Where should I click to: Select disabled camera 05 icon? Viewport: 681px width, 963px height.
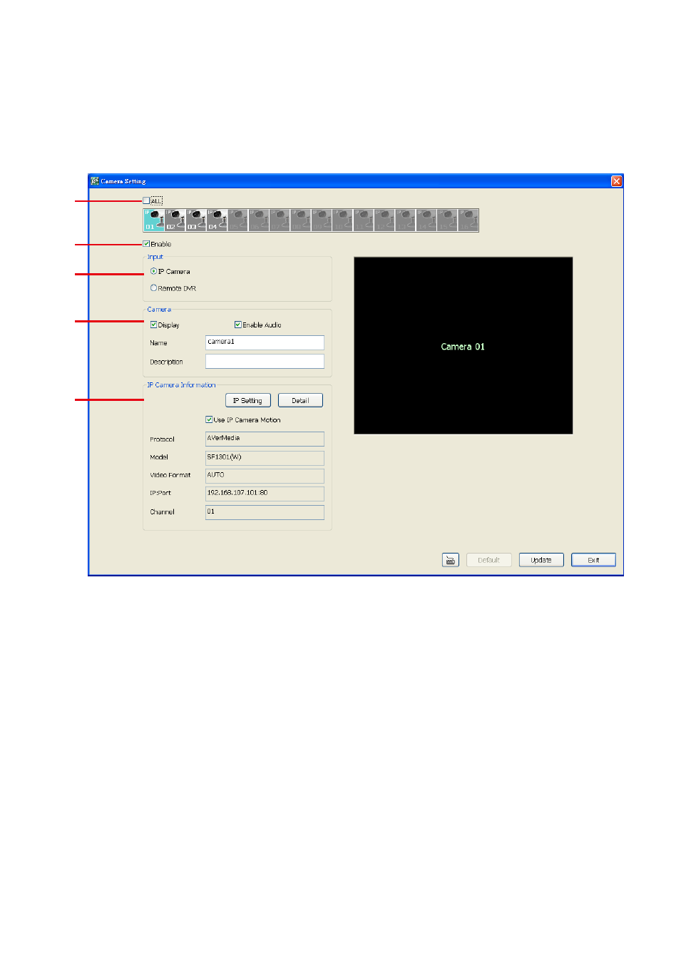pyautogui.click(x=238, y=220)
